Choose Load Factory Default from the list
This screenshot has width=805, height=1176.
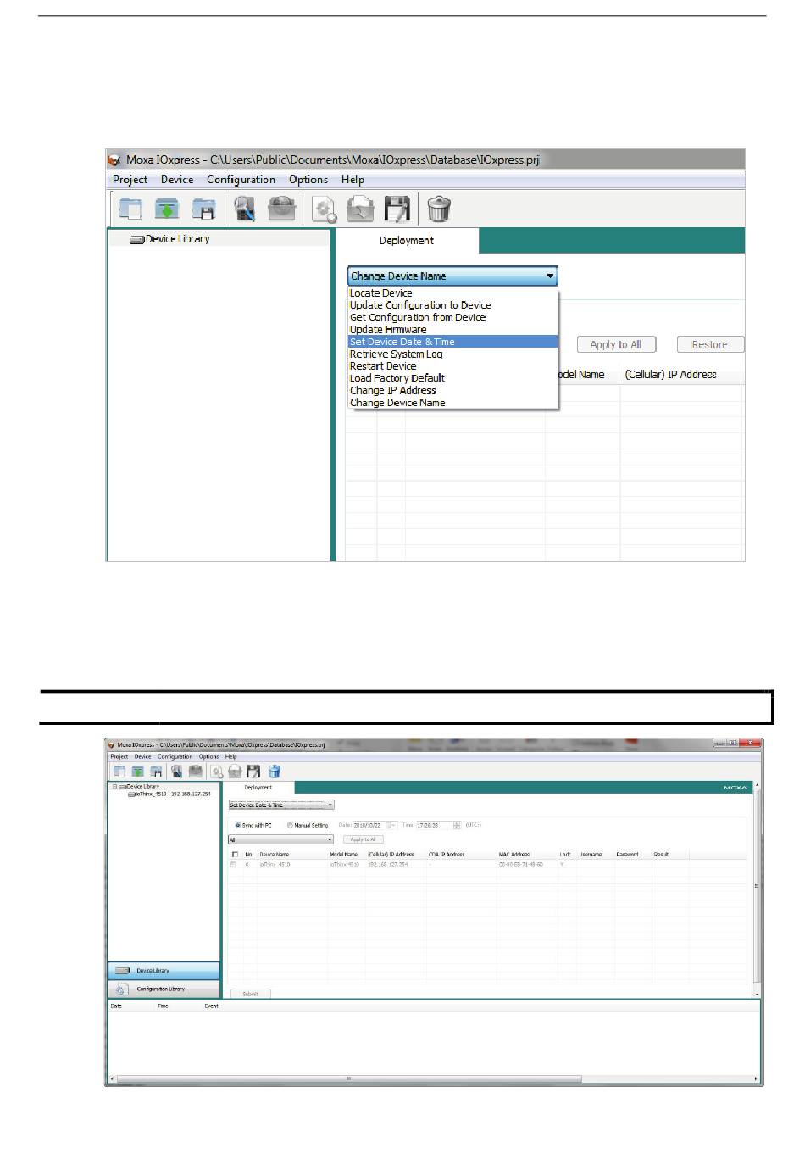453,378
